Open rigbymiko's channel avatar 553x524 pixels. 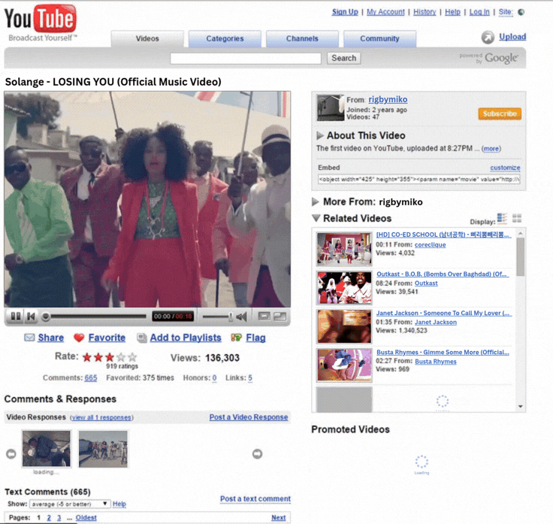tap(330, 108)
